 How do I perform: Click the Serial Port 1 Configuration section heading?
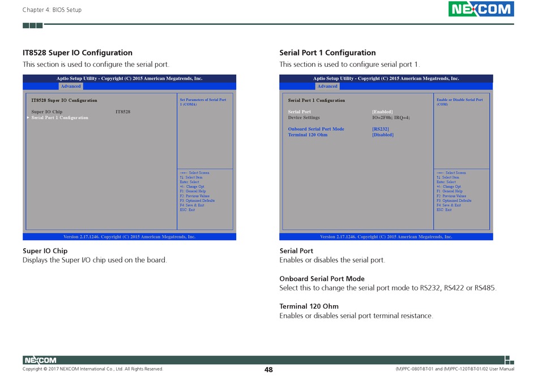tap(327, 53)
